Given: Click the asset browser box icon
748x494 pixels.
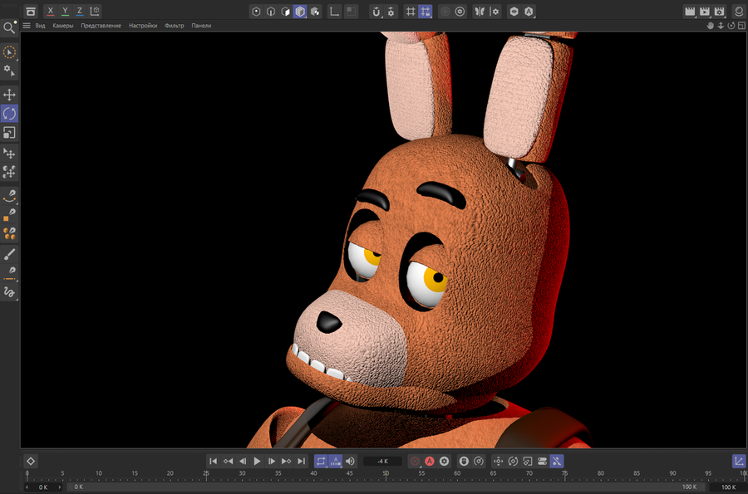Looking at the screenshot, I should [x=31, y=12].
